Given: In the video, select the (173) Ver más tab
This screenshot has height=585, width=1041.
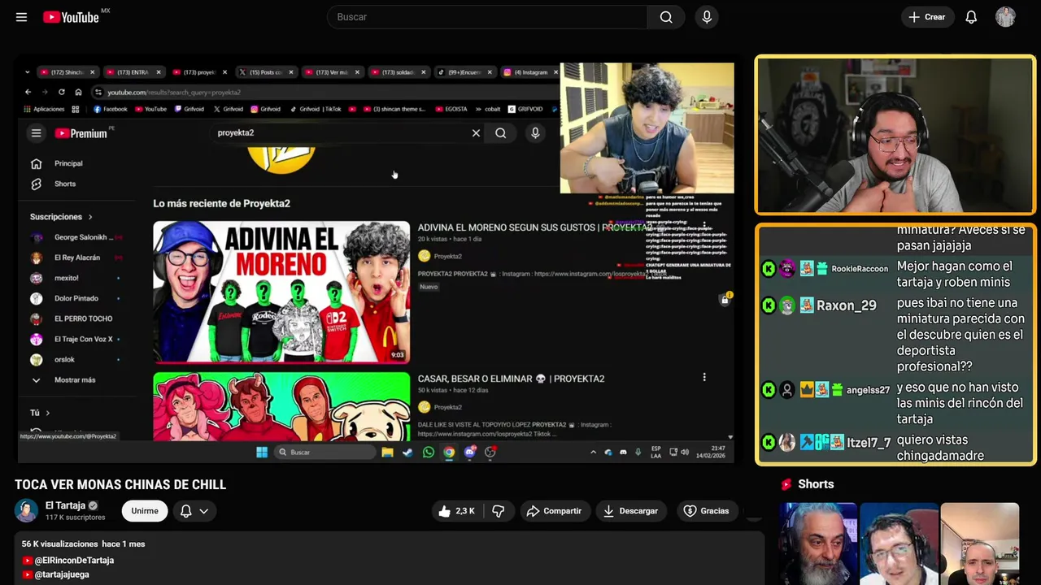Looking at the screenshot, I should 332,72.
